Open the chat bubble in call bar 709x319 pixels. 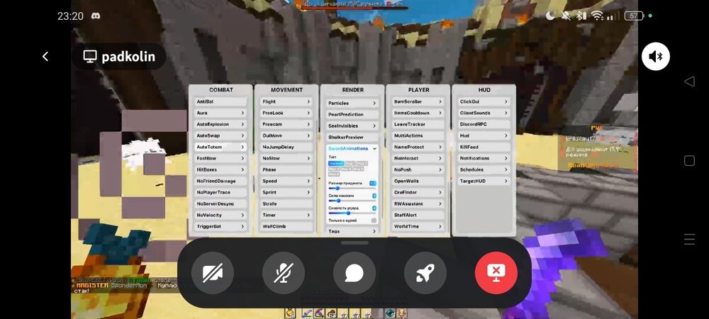pyautogui.click(x=354, y=273)
